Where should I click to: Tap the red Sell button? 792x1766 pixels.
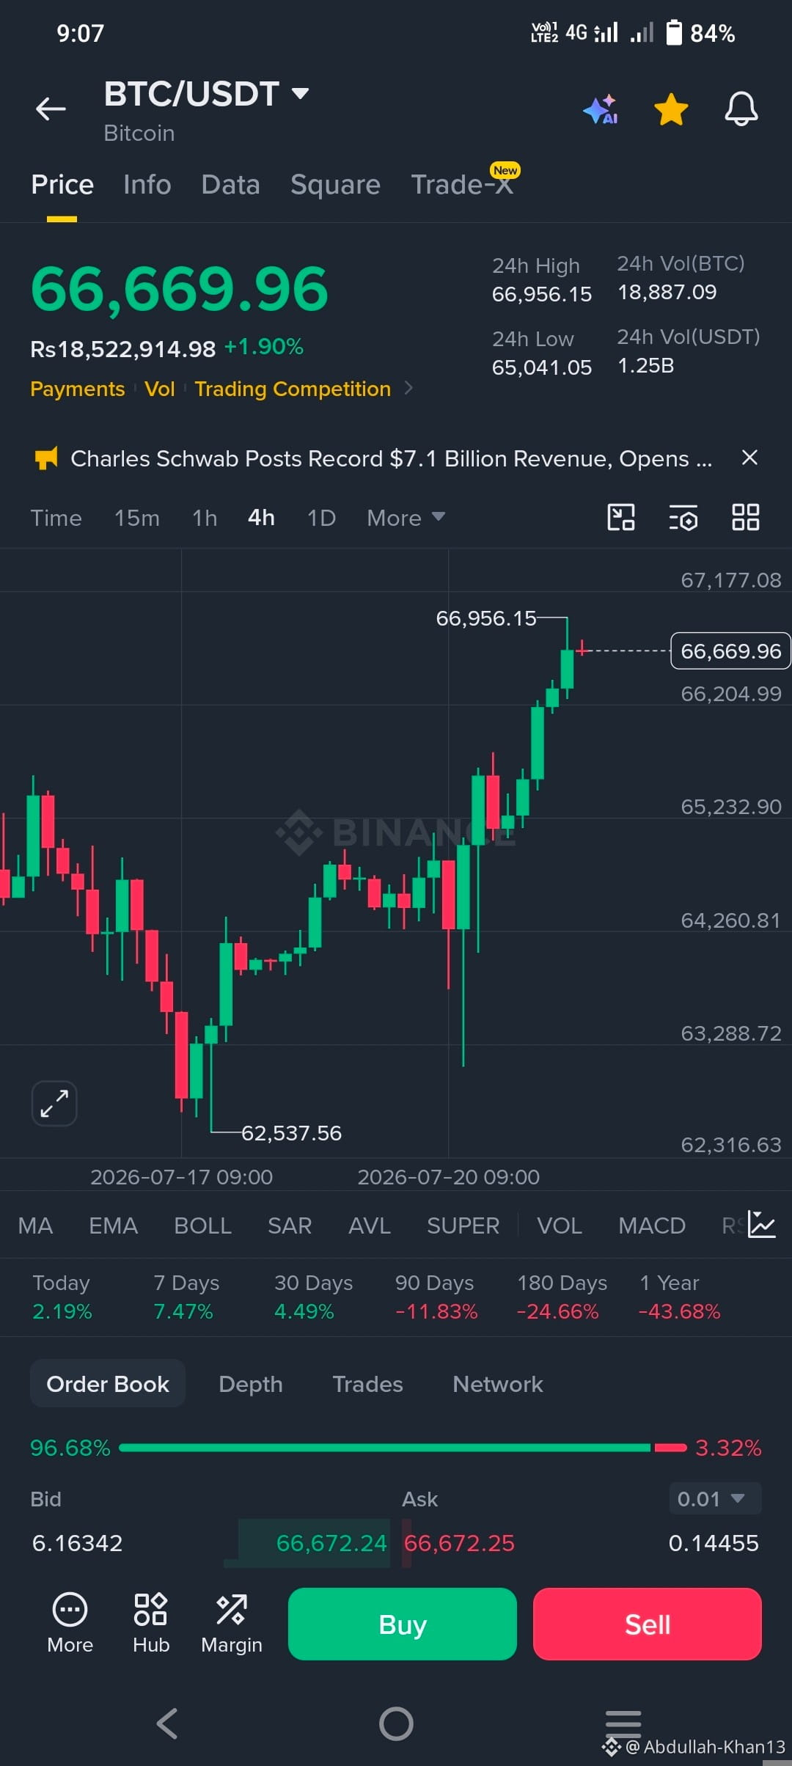[648, 1624]
